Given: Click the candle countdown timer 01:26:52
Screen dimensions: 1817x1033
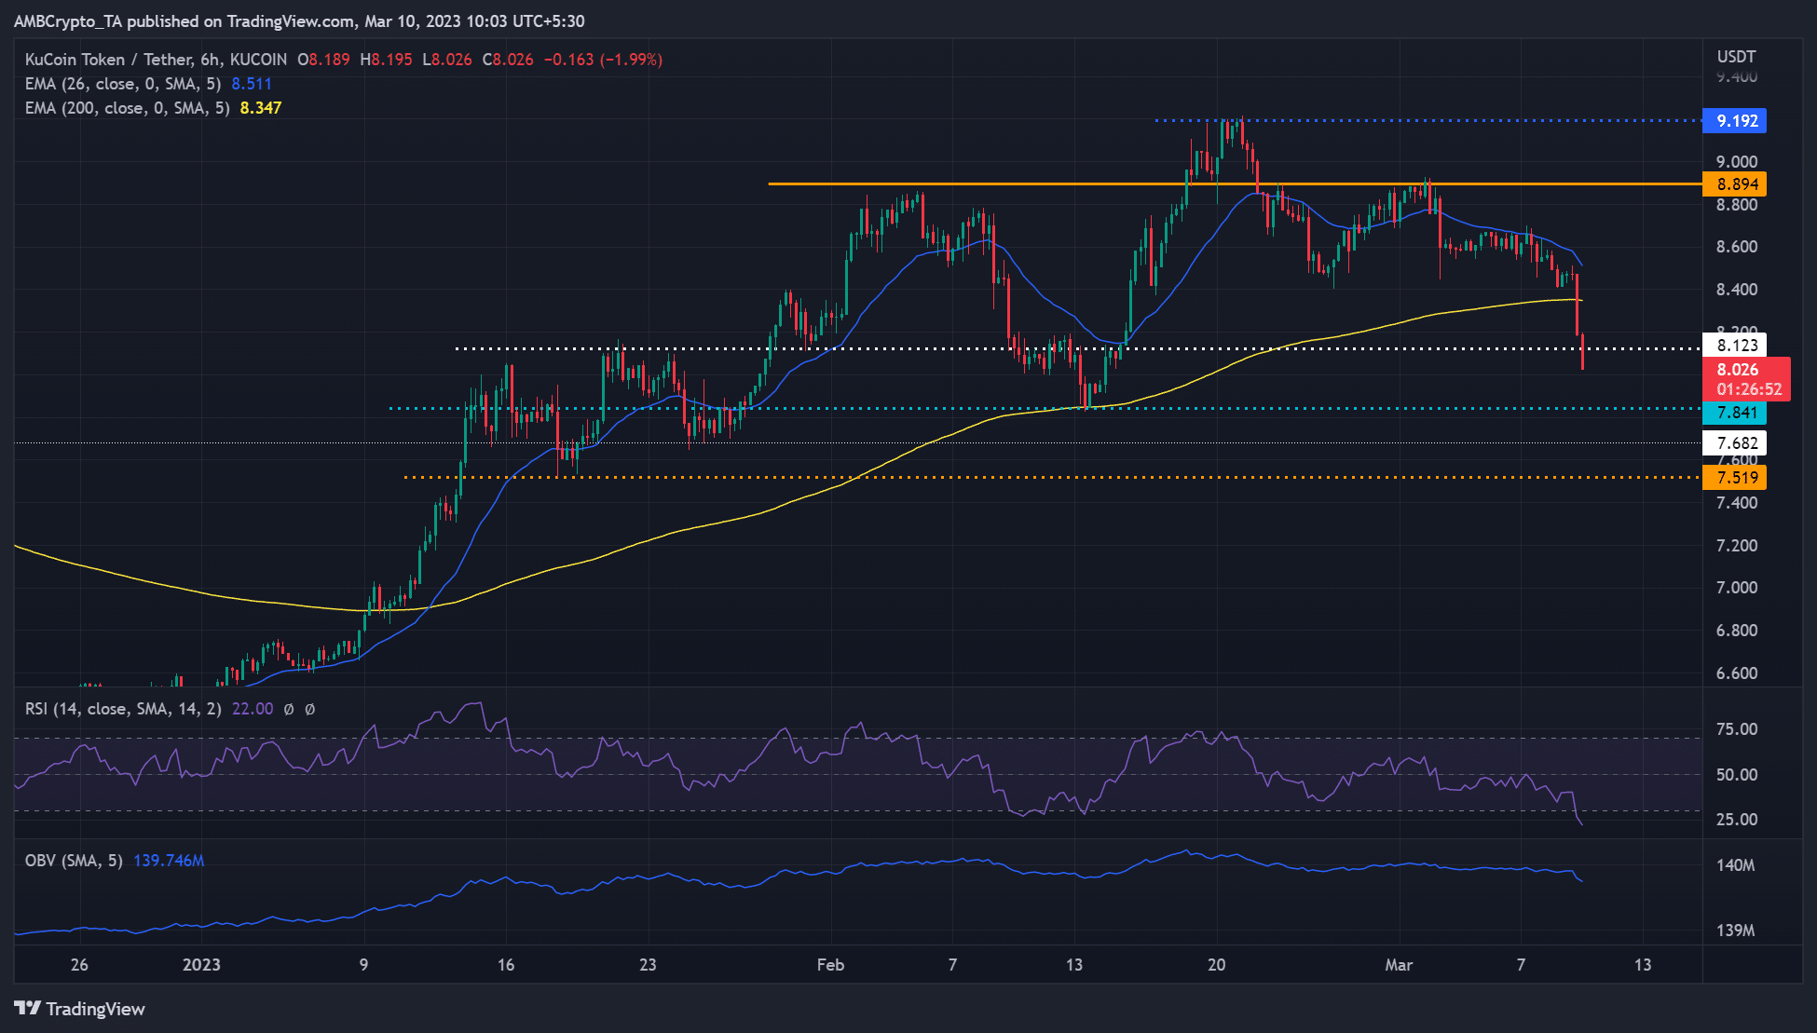Looking at the screenshot, I should pos(1749,389).
